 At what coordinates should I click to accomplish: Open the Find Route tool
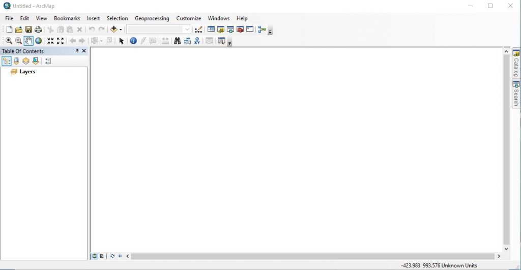[187, 41]
